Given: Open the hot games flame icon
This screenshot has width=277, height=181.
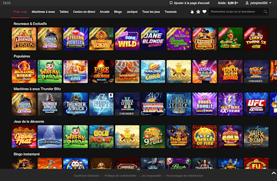Looking at the screenshot, I should tap(192, 12).
